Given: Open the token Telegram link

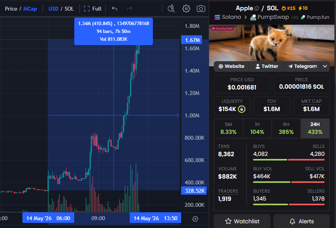Looking at the screenshot, I should pos(302,66).
